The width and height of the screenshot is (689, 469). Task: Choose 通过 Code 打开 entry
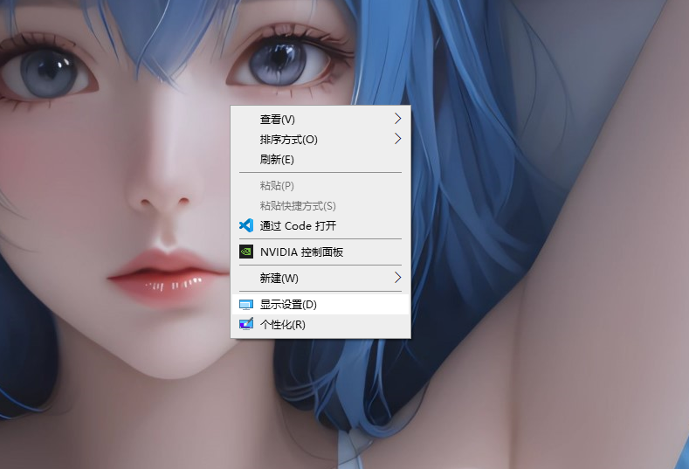[x=320, y=226]
